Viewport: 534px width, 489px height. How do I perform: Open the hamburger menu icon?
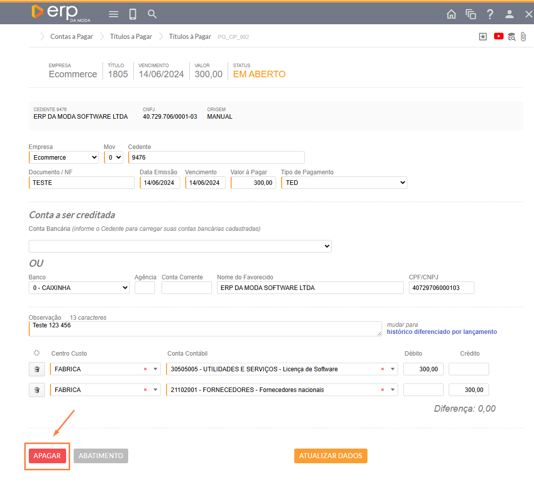pyautogui.click(x=114, y=14)
